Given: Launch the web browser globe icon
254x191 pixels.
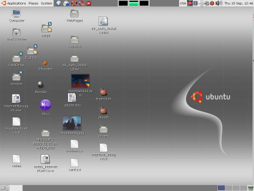Looking at the screenshot, I should point(58,3).
